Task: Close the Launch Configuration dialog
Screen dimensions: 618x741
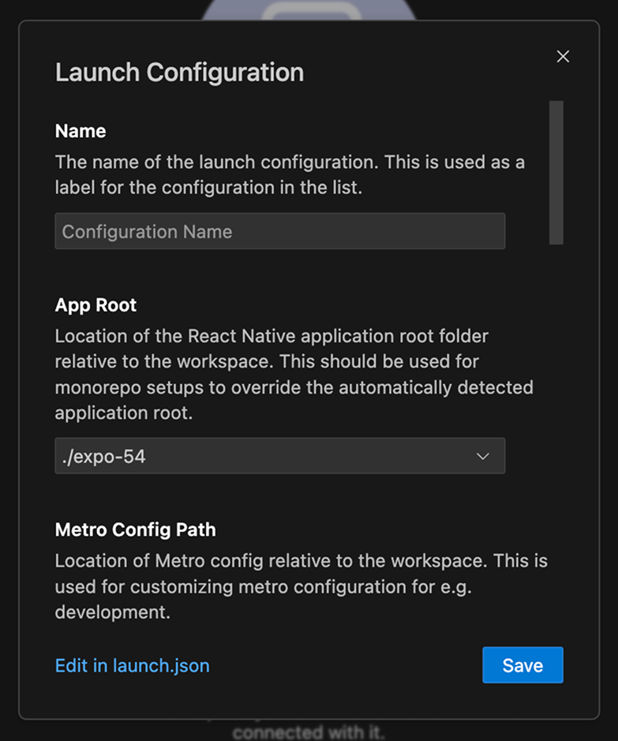Action: pos(563,57)
